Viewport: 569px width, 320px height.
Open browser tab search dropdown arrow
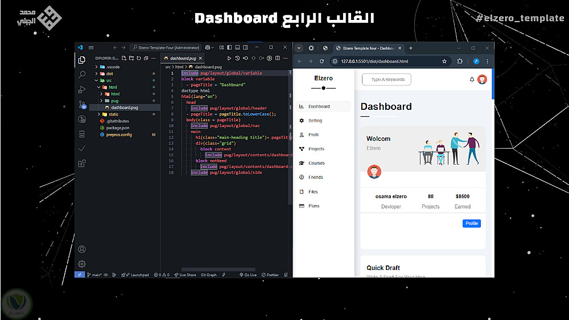pos(299,48)
